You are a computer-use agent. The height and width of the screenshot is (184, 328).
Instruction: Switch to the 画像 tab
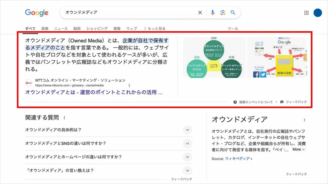pyautogui.click(x=45, y=28)
